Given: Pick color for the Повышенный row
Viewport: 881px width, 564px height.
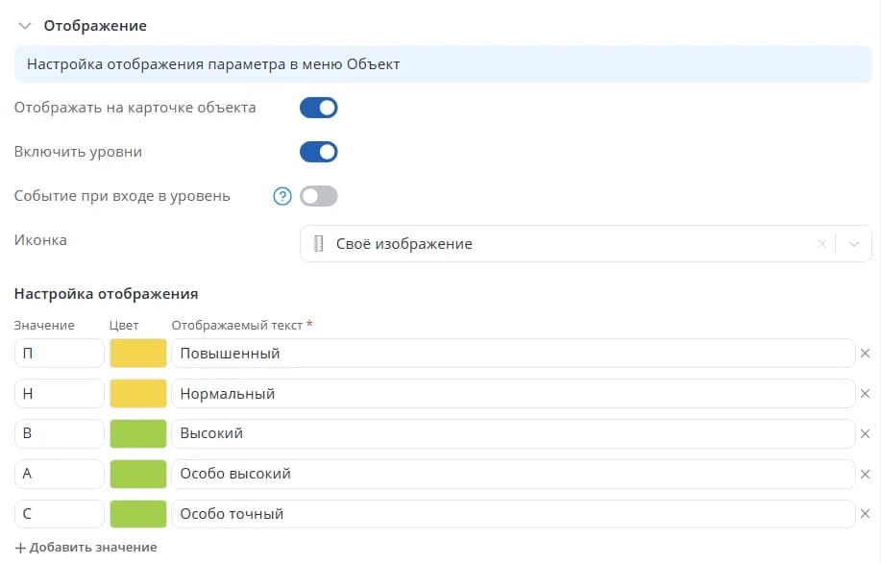Looking at the screenshot, I should 138,354.
